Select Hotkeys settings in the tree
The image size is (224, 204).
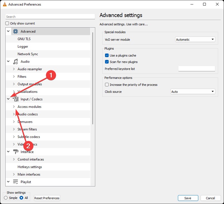(30, 167)
